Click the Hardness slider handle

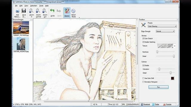click(x=157, y=52)
